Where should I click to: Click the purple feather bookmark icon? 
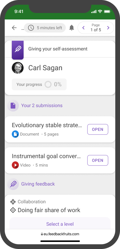click(x=18, y=50)
